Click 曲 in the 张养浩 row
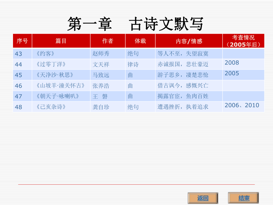The width and height of the screenshot is (273, 205). coord(130,85)
